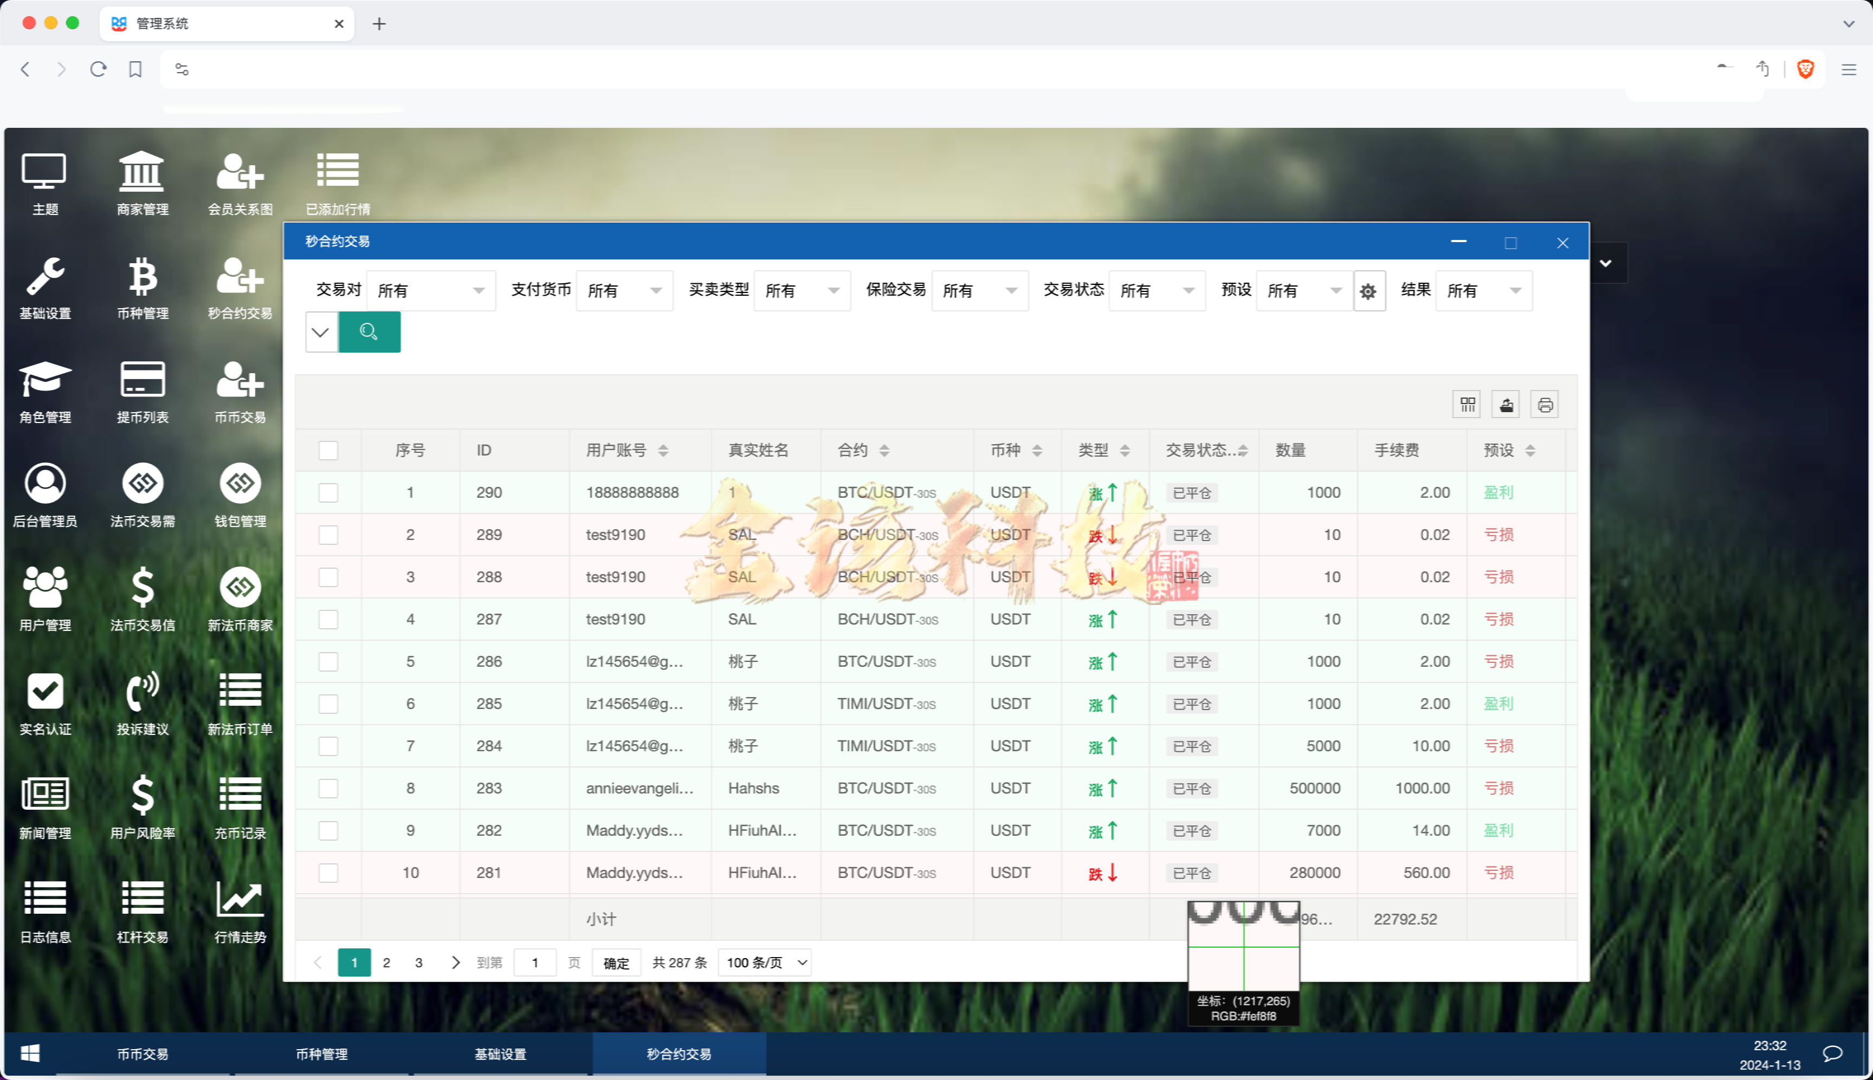This screenshot has width=1873, height=1080.
Task: Click the print icon in the table toolbar
Action: (x=1545, y=404)
